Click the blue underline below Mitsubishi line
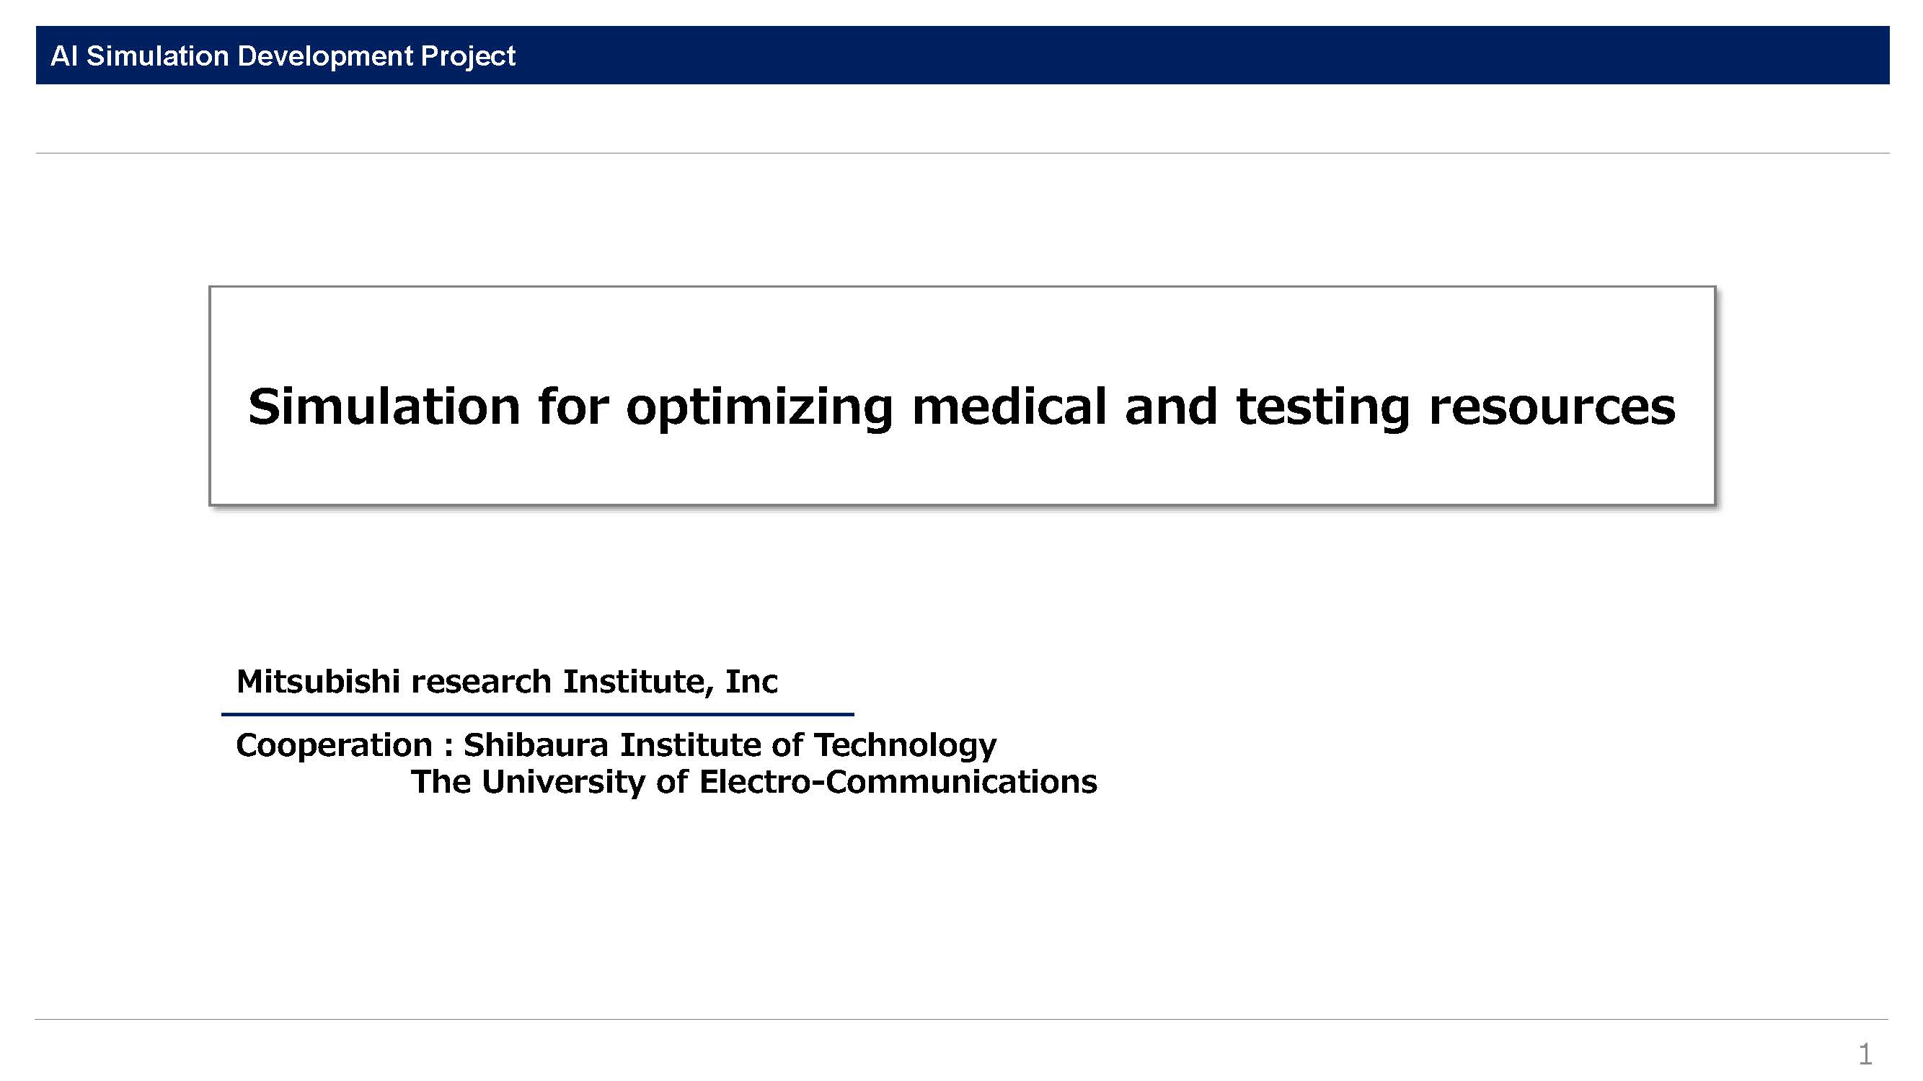The image size is (1923, 1081). click(537, 715)
